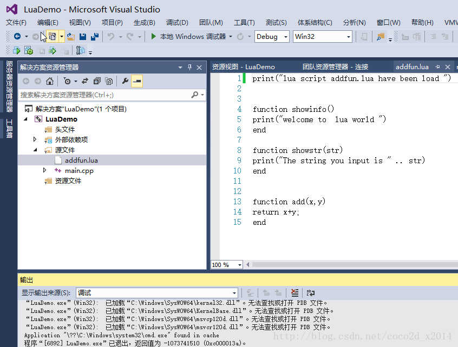Click Clear All icon in Output panel
458x347 pixels.
pyautogui.click(x=295, y=293)
